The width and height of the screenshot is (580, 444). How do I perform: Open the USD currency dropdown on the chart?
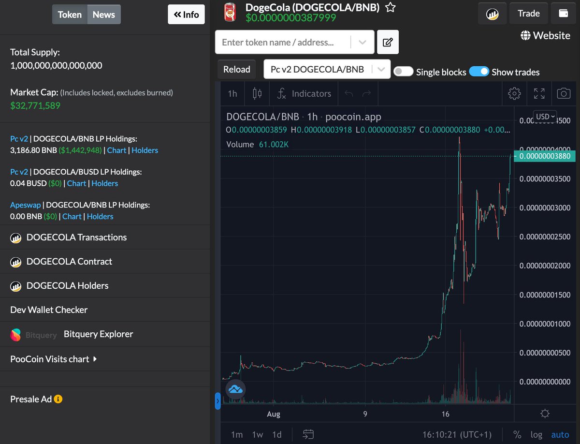click(x=545, y=117)
